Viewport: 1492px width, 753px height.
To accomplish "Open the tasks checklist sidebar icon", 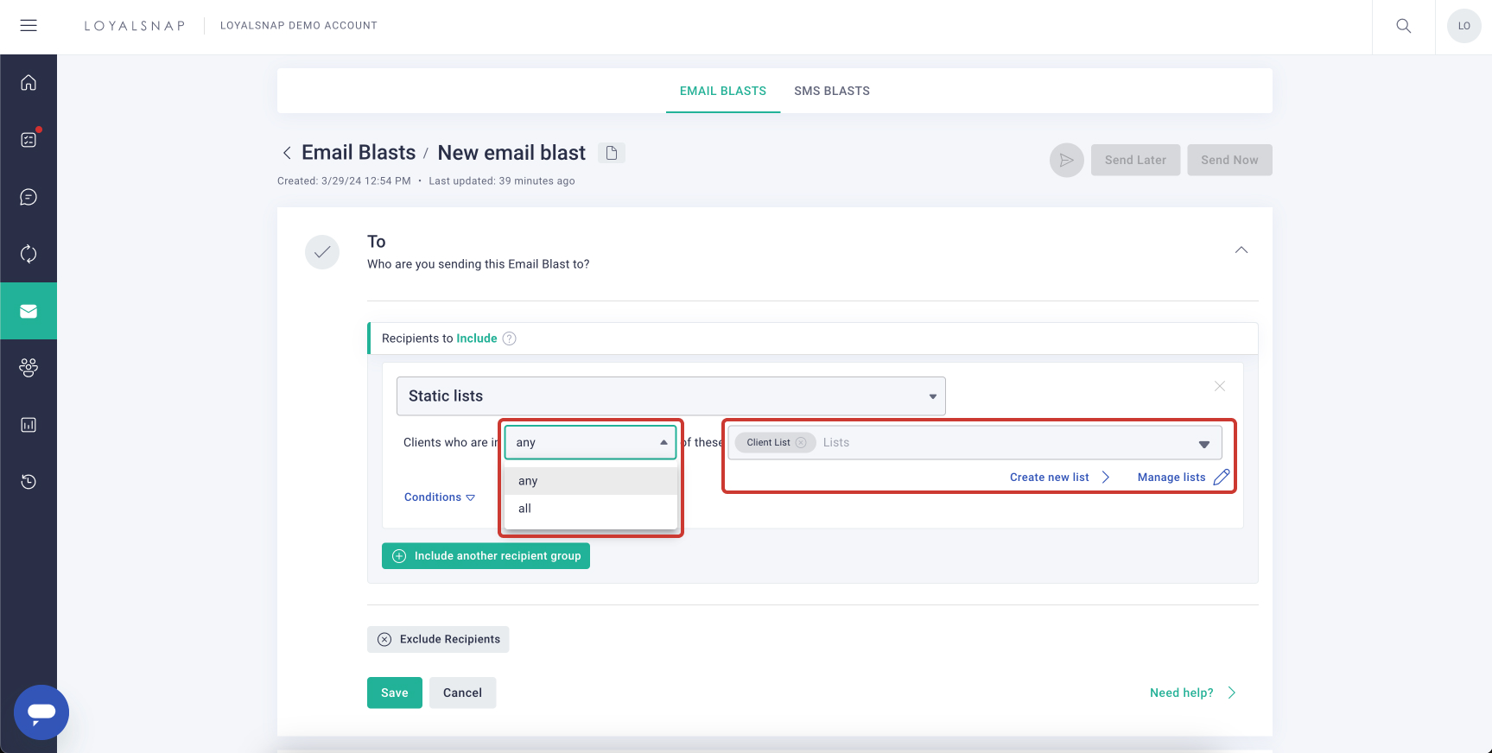I will pyautogui.click(x=29, y=140).
